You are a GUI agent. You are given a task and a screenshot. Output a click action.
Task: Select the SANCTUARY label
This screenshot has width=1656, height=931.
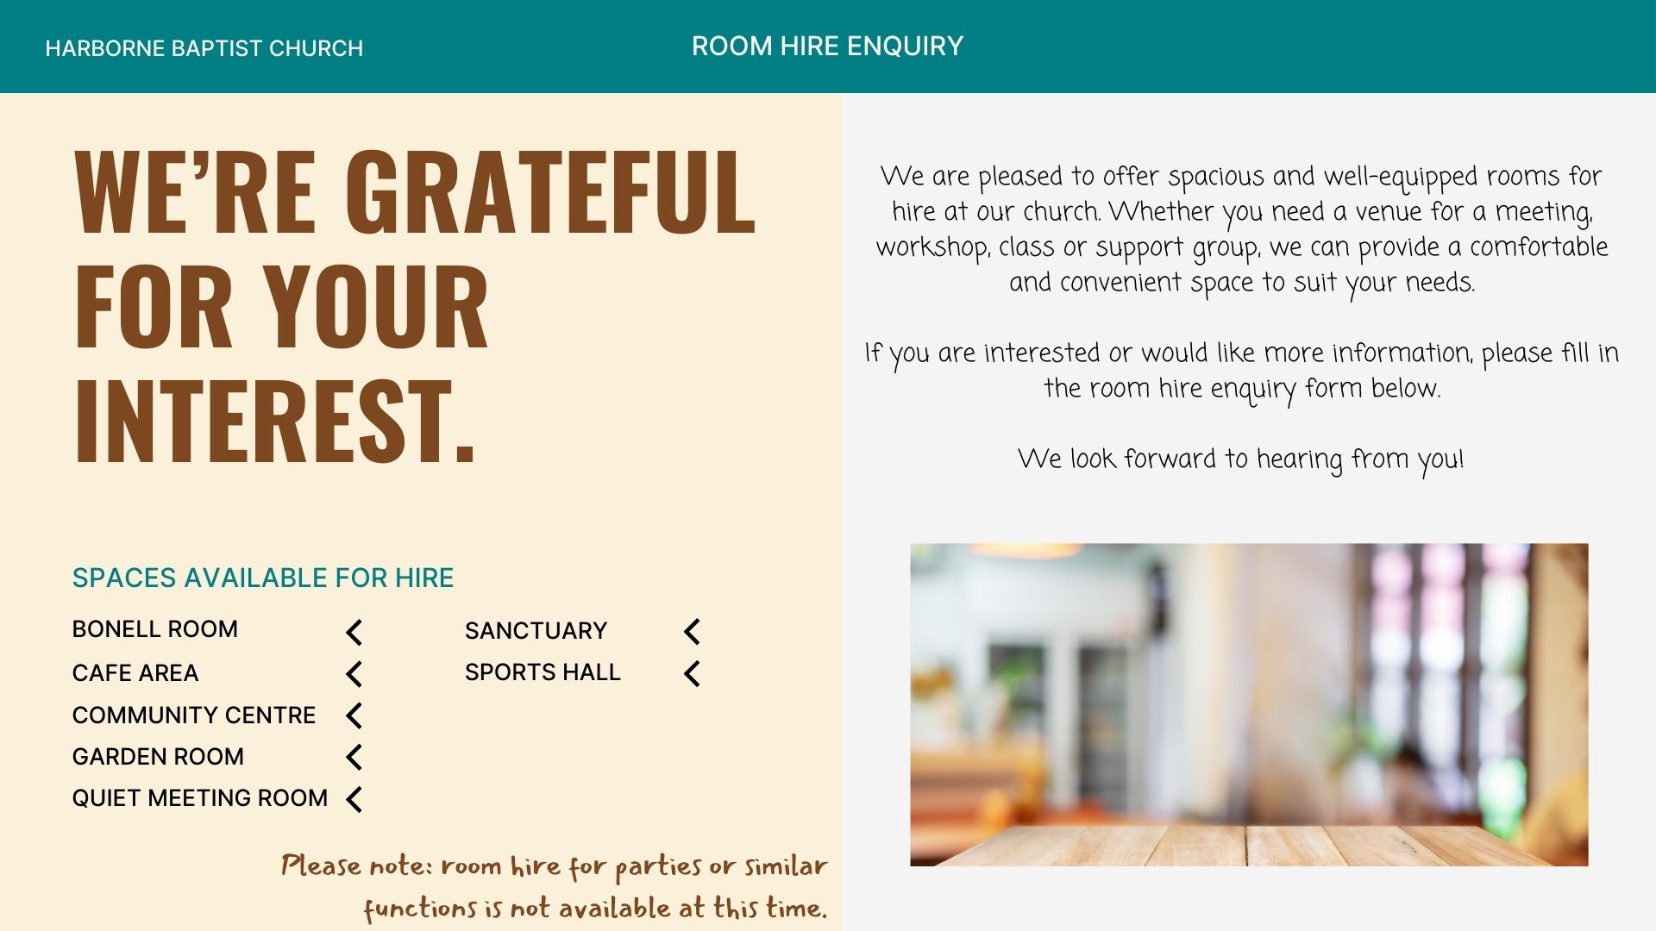536,631
